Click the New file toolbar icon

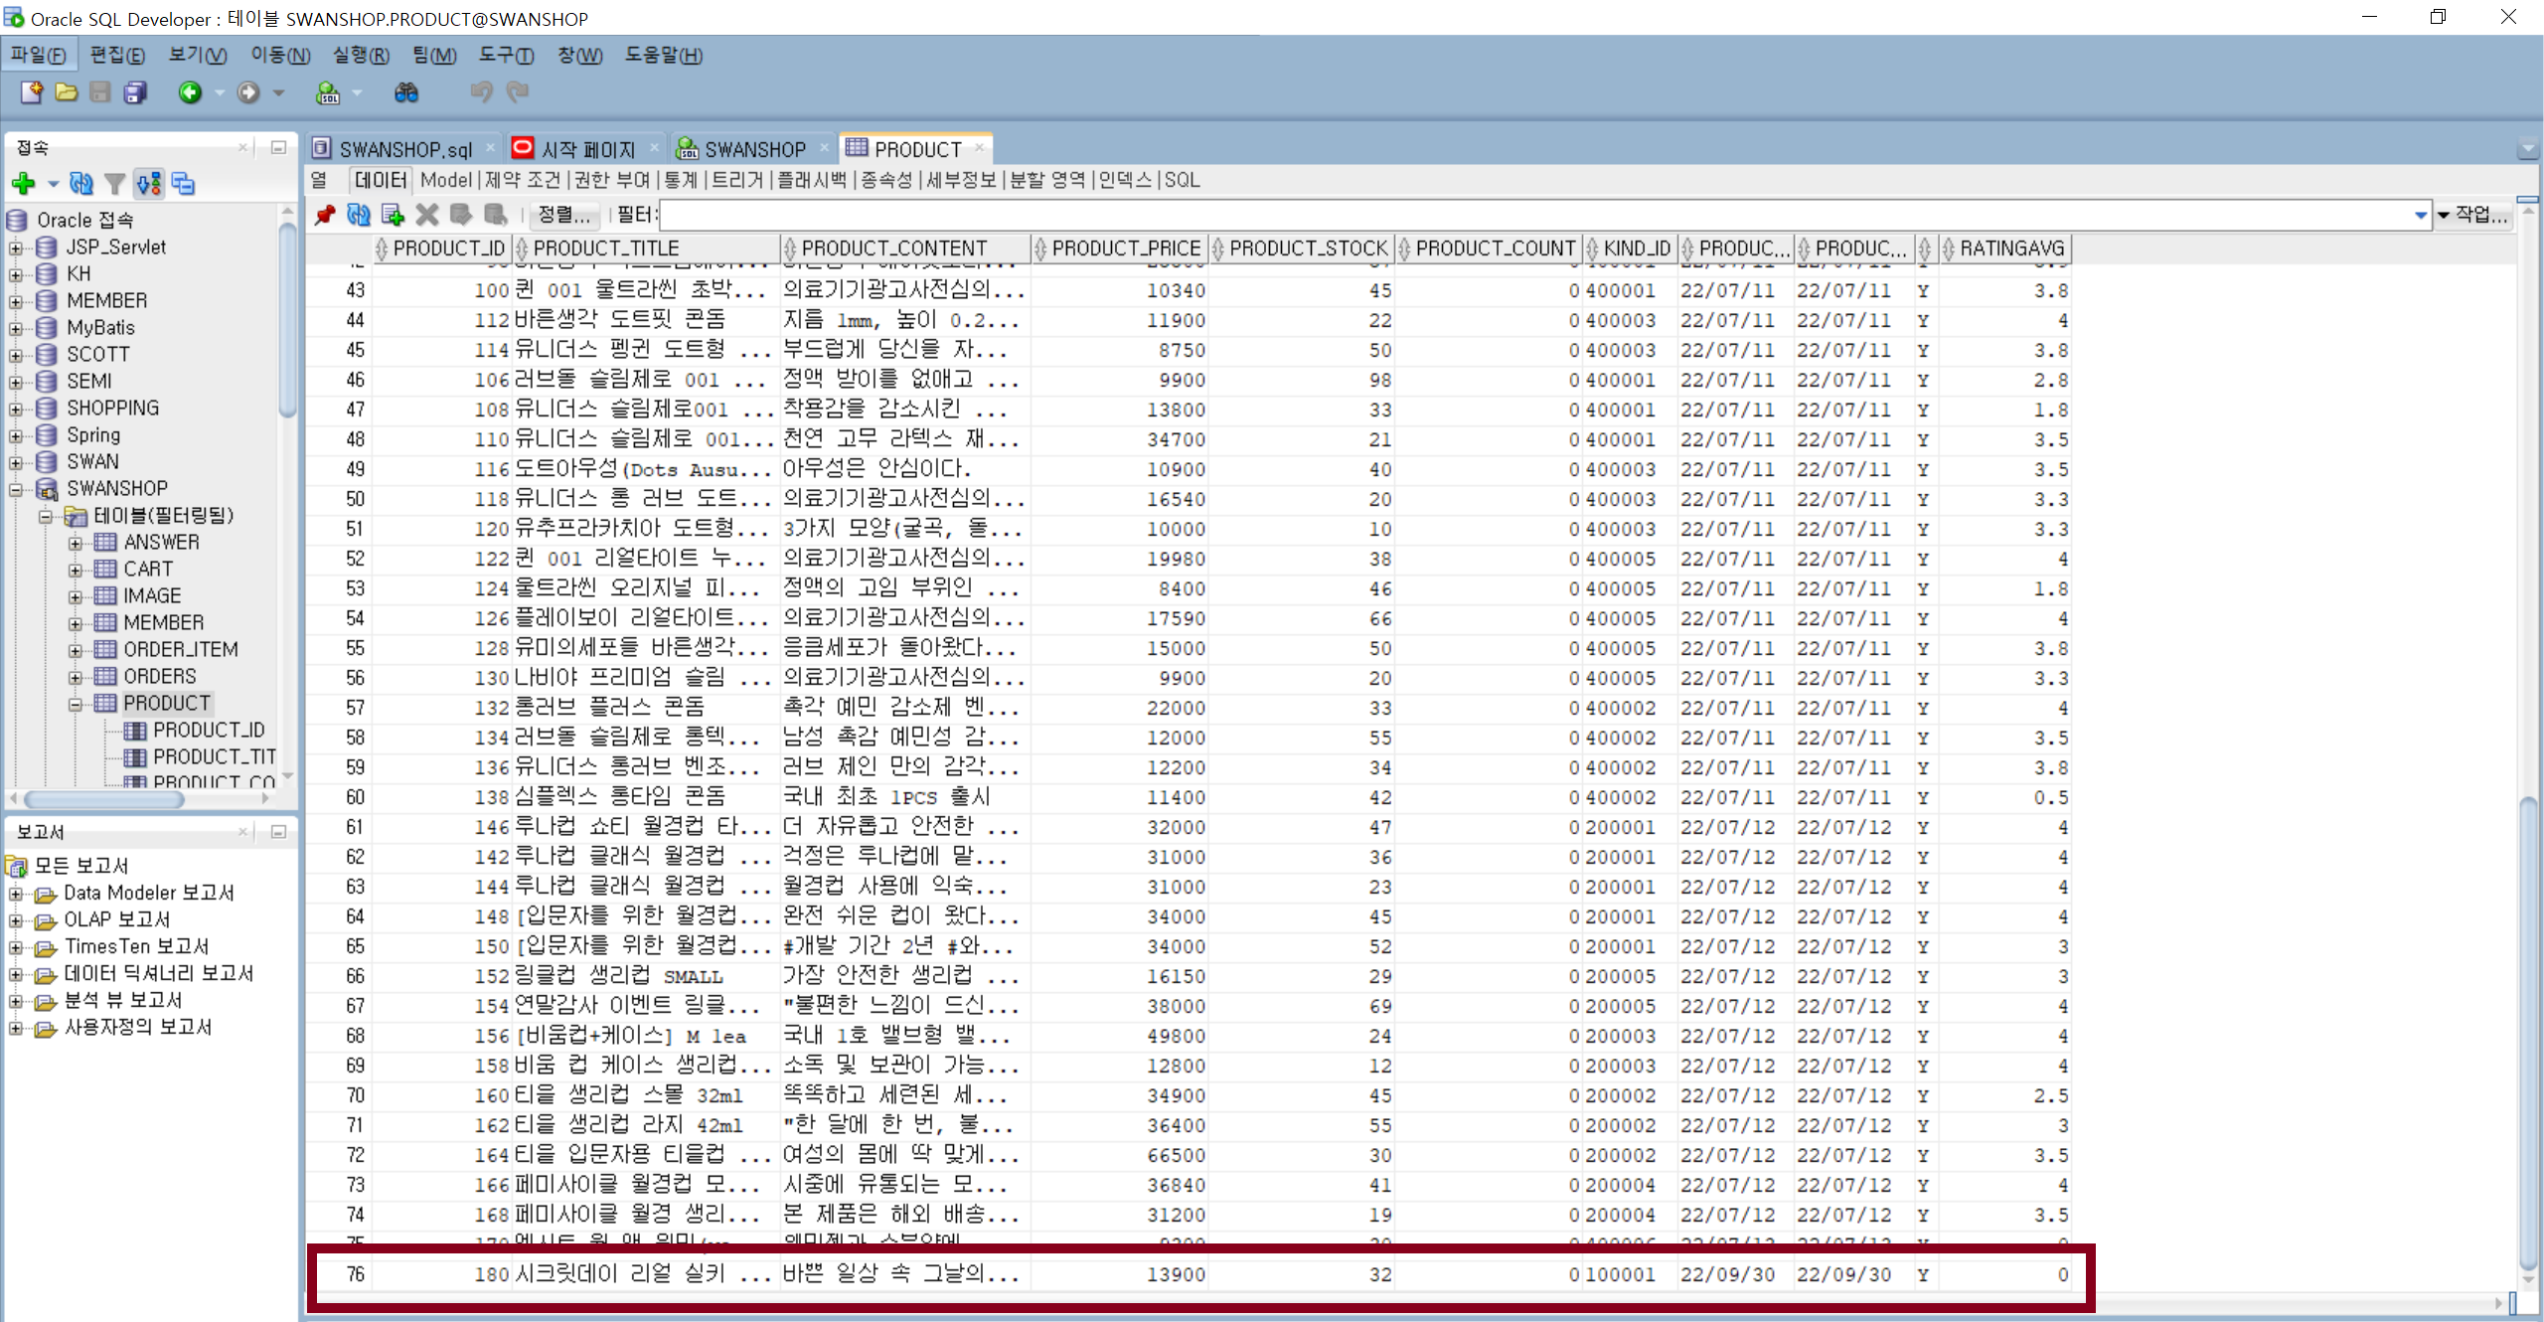click(x=32, y=92)
